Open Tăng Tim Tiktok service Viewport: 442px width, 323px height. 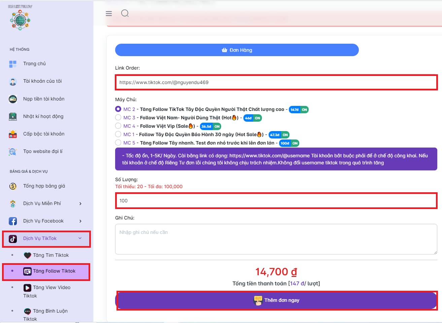point(51,255)
